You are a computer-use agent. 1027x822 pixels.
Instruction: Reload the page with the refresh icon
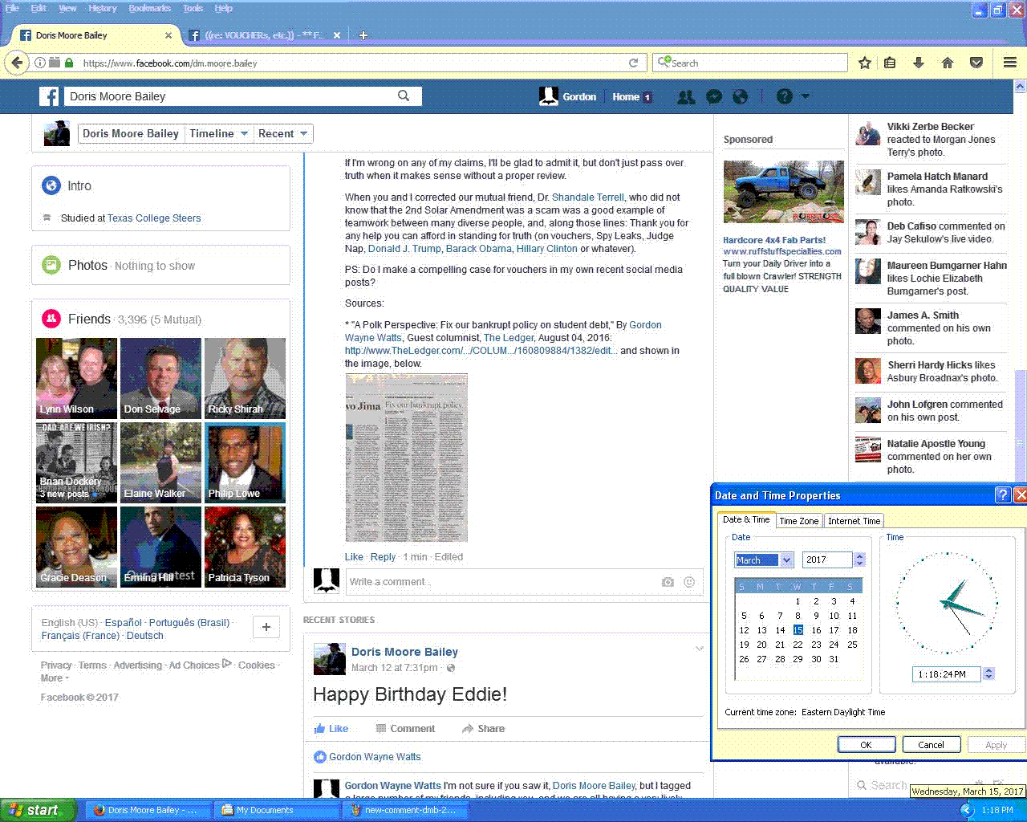pyautogui.click(x=633, y=63)
